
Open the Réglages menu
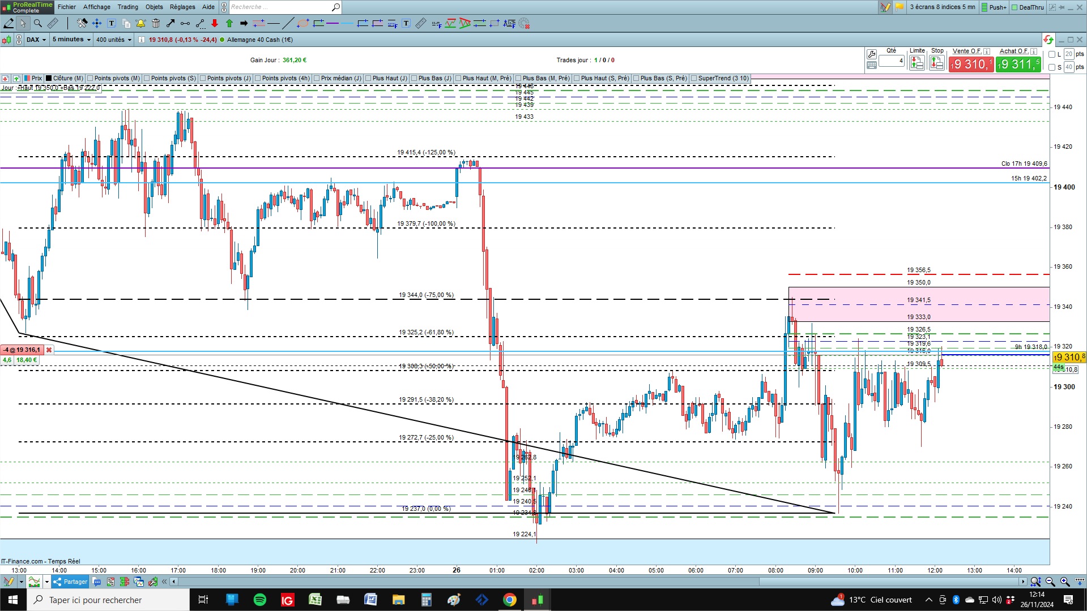(x=182, y=7)
